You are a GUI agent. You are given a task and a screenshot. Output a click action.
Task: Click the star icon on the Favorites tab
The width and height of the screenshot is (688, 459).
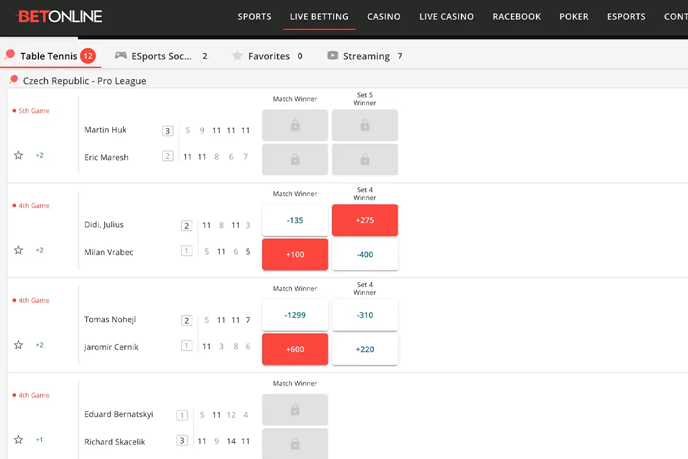237,56
